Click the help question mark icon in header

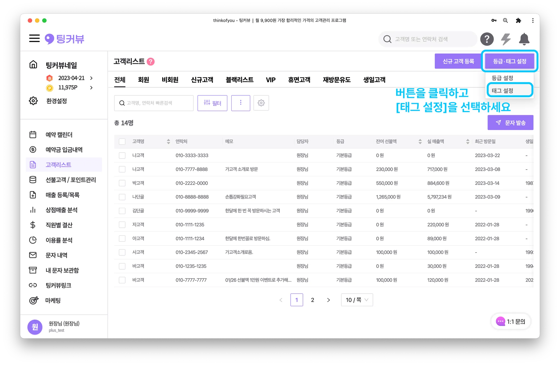pyautogui.click(x=487, y=39)
